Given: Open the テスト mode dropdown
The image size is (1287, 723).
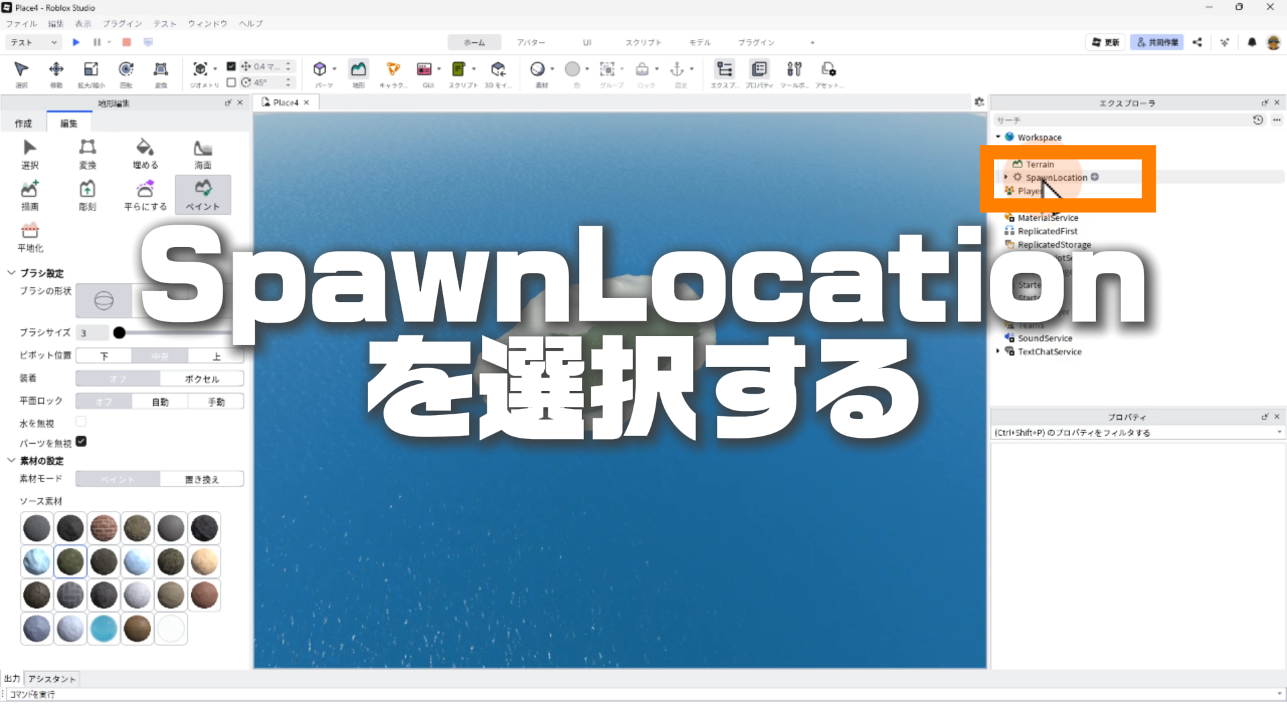Looking at the screenshot, I should pos(34,42).
